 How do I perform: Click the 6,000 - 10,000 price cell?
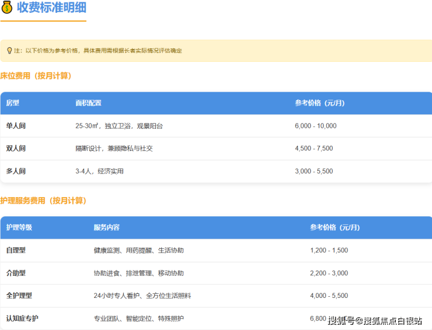pos(315,126)
